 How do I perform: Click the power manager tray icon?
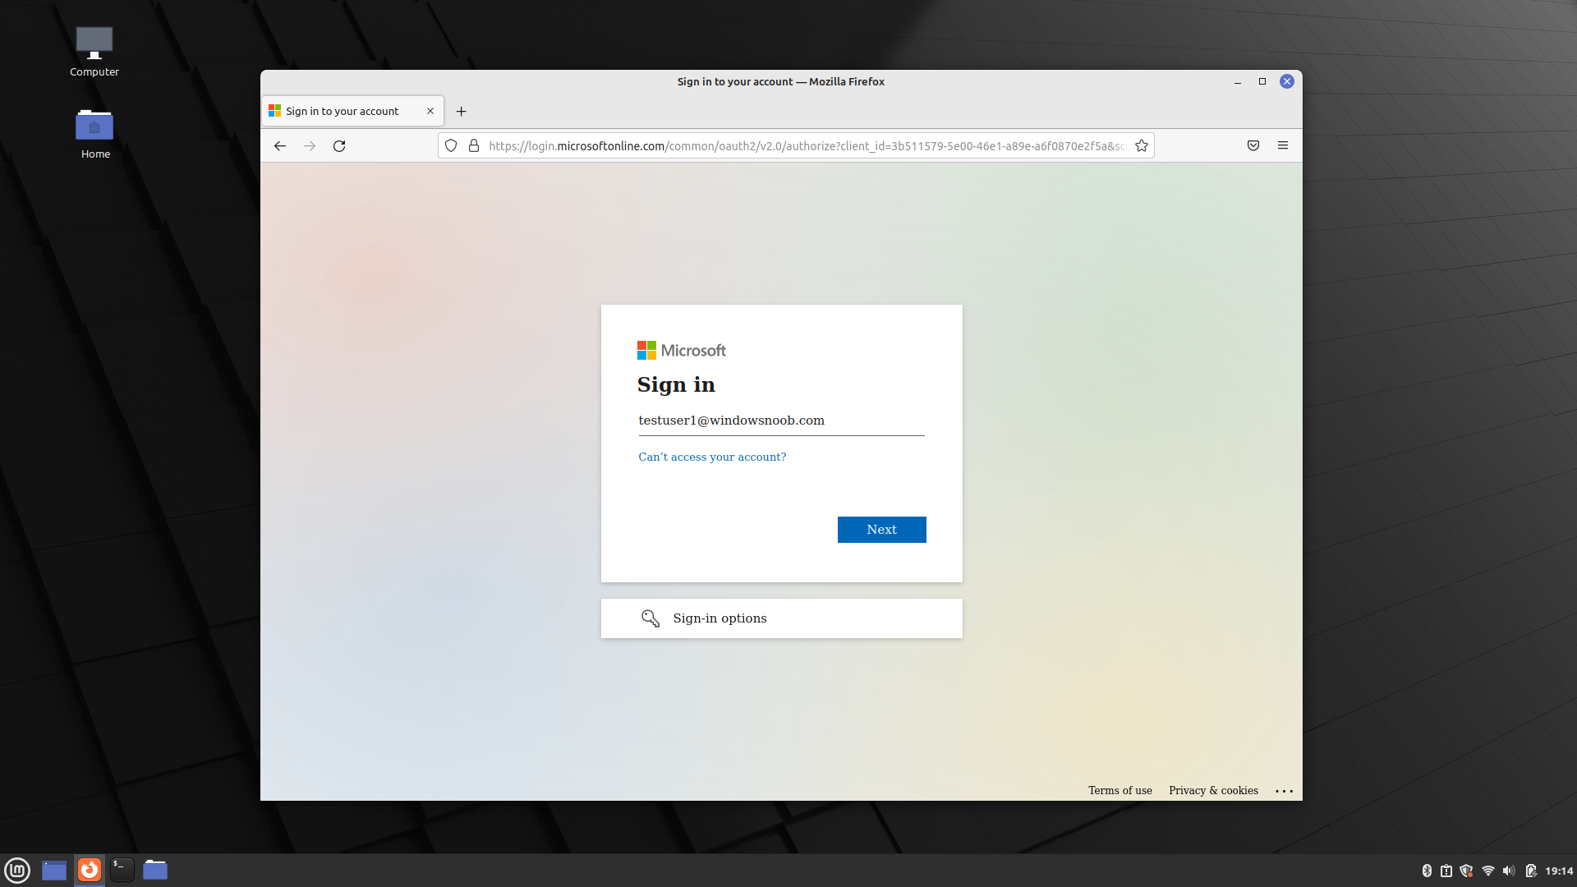point(1531,871)
